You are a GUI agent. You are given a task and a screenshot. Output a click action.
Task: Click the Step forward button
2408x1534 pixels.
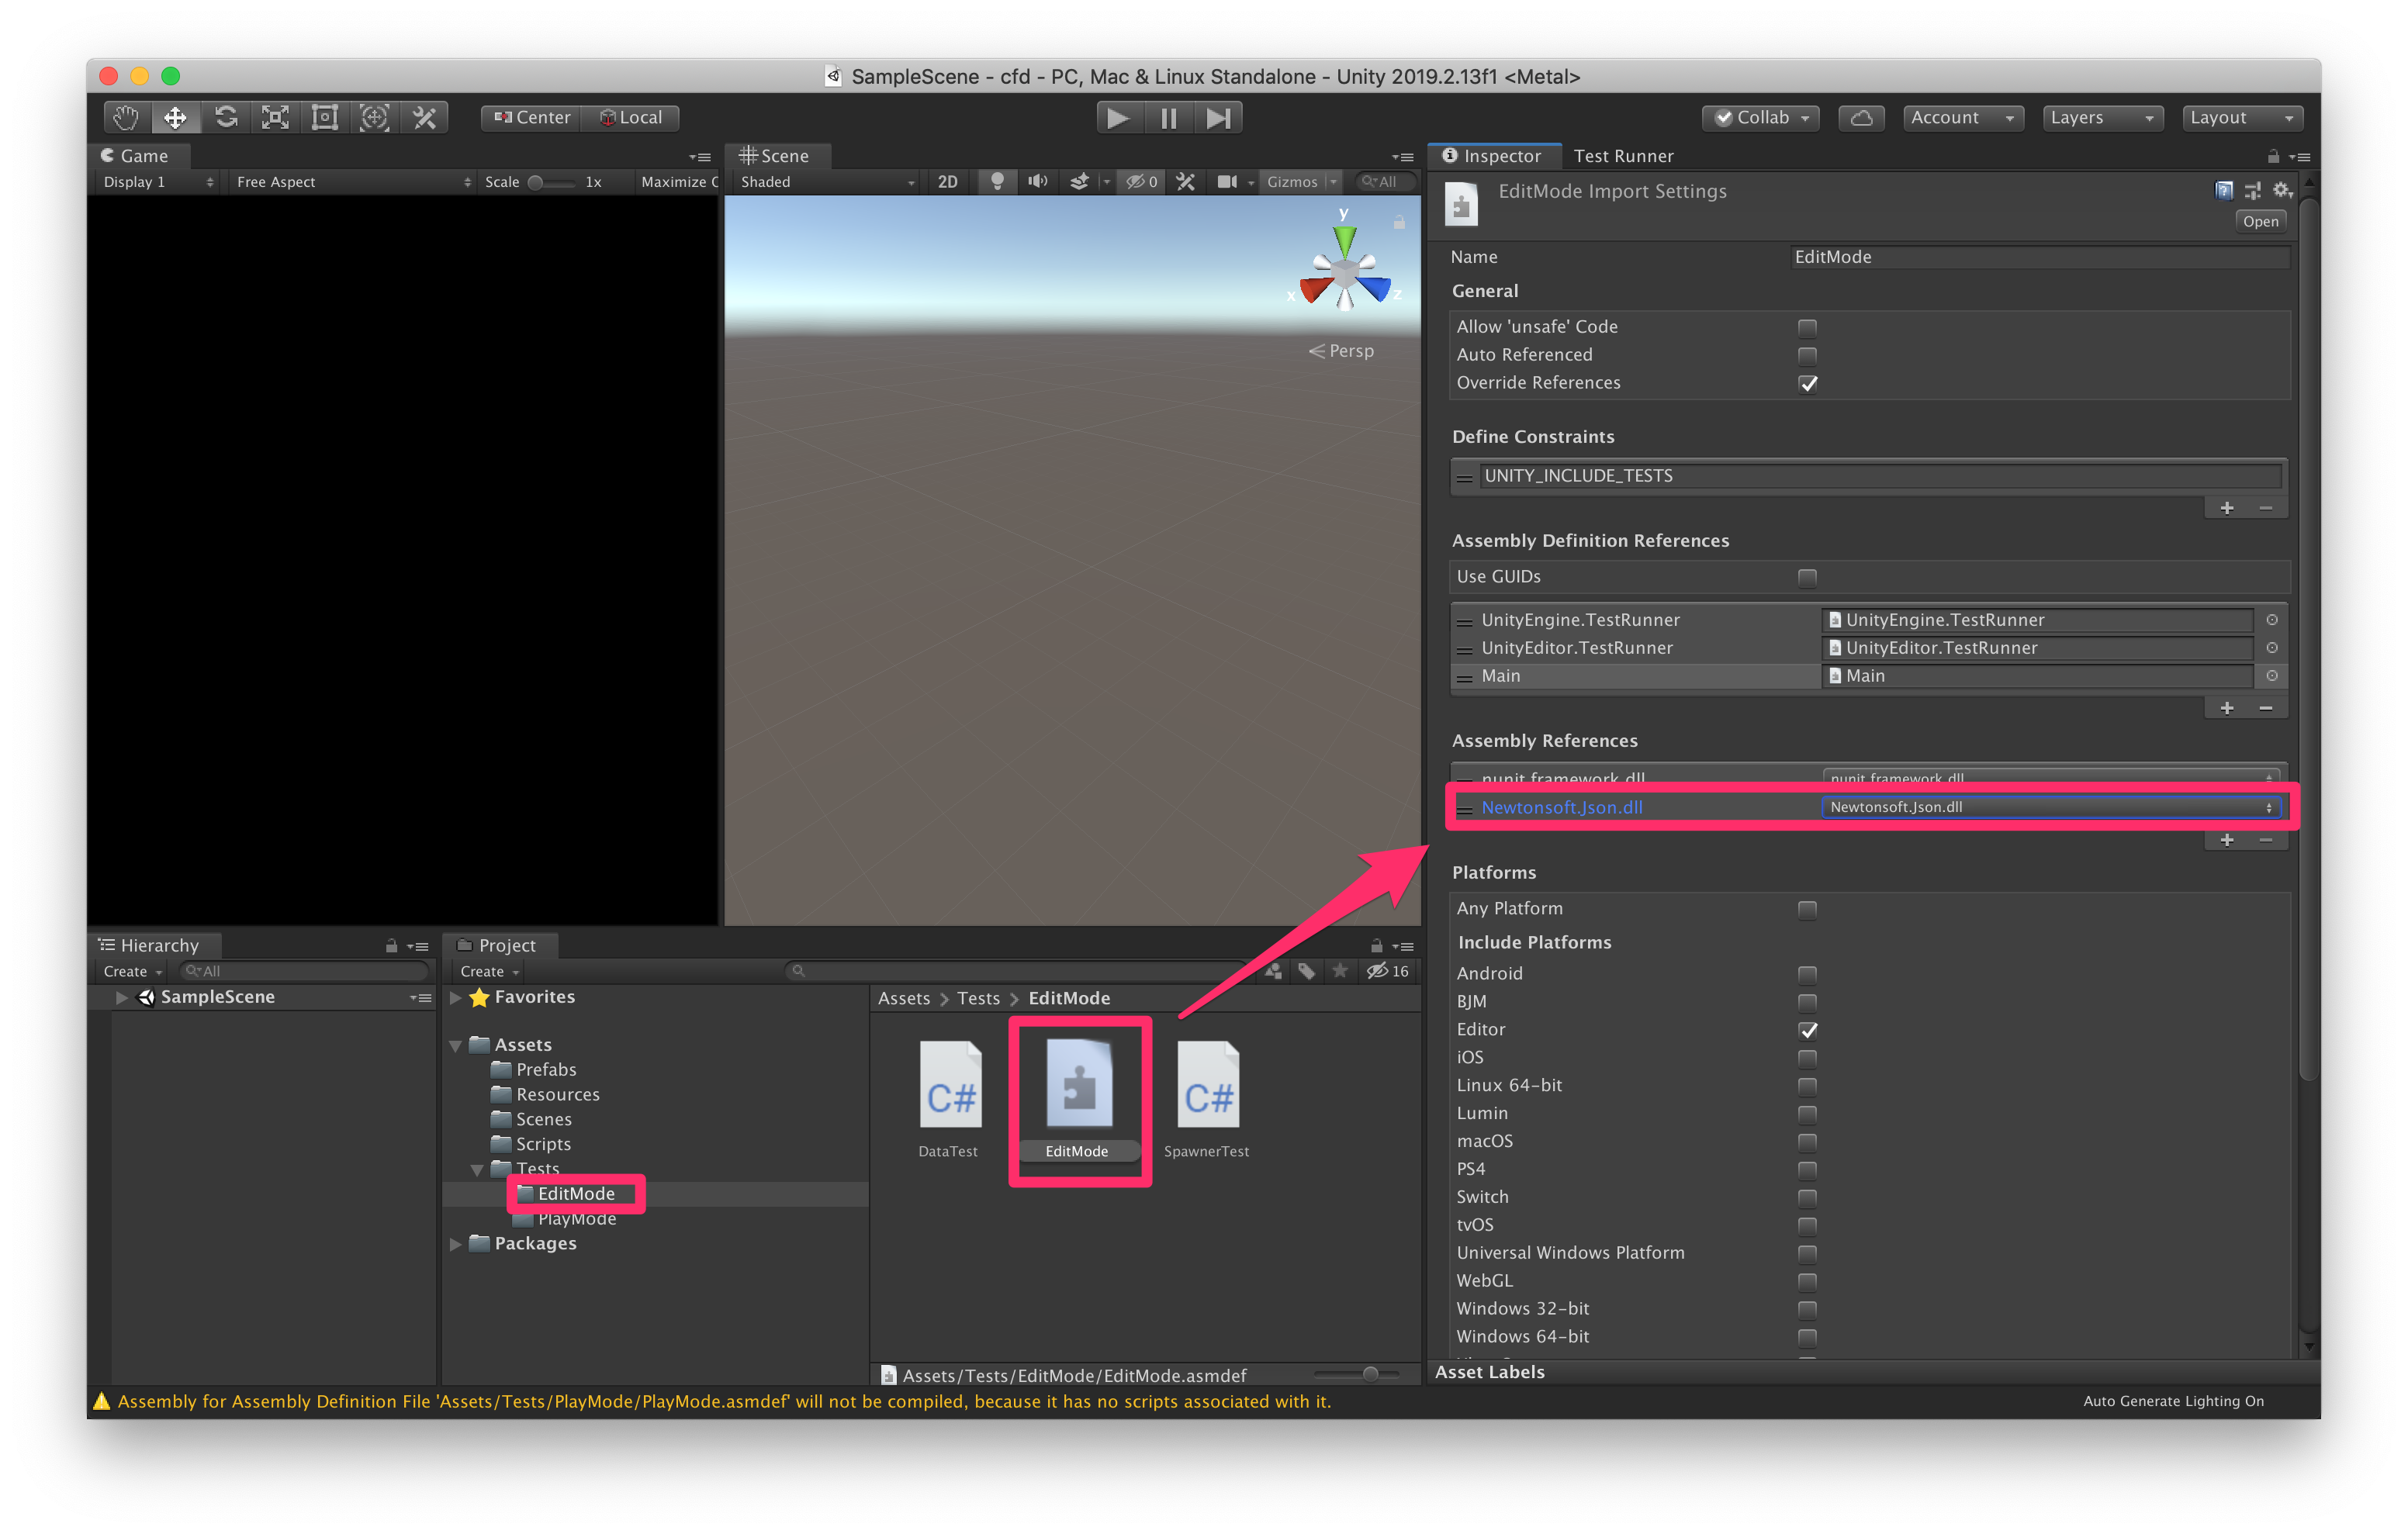1218,118
